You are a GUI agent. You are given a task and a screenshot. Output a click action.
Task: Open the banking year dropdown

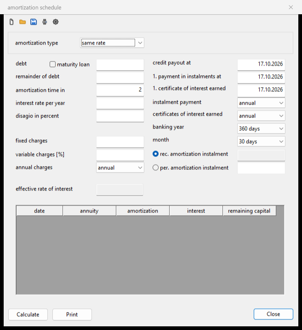(x=261, y=129)
